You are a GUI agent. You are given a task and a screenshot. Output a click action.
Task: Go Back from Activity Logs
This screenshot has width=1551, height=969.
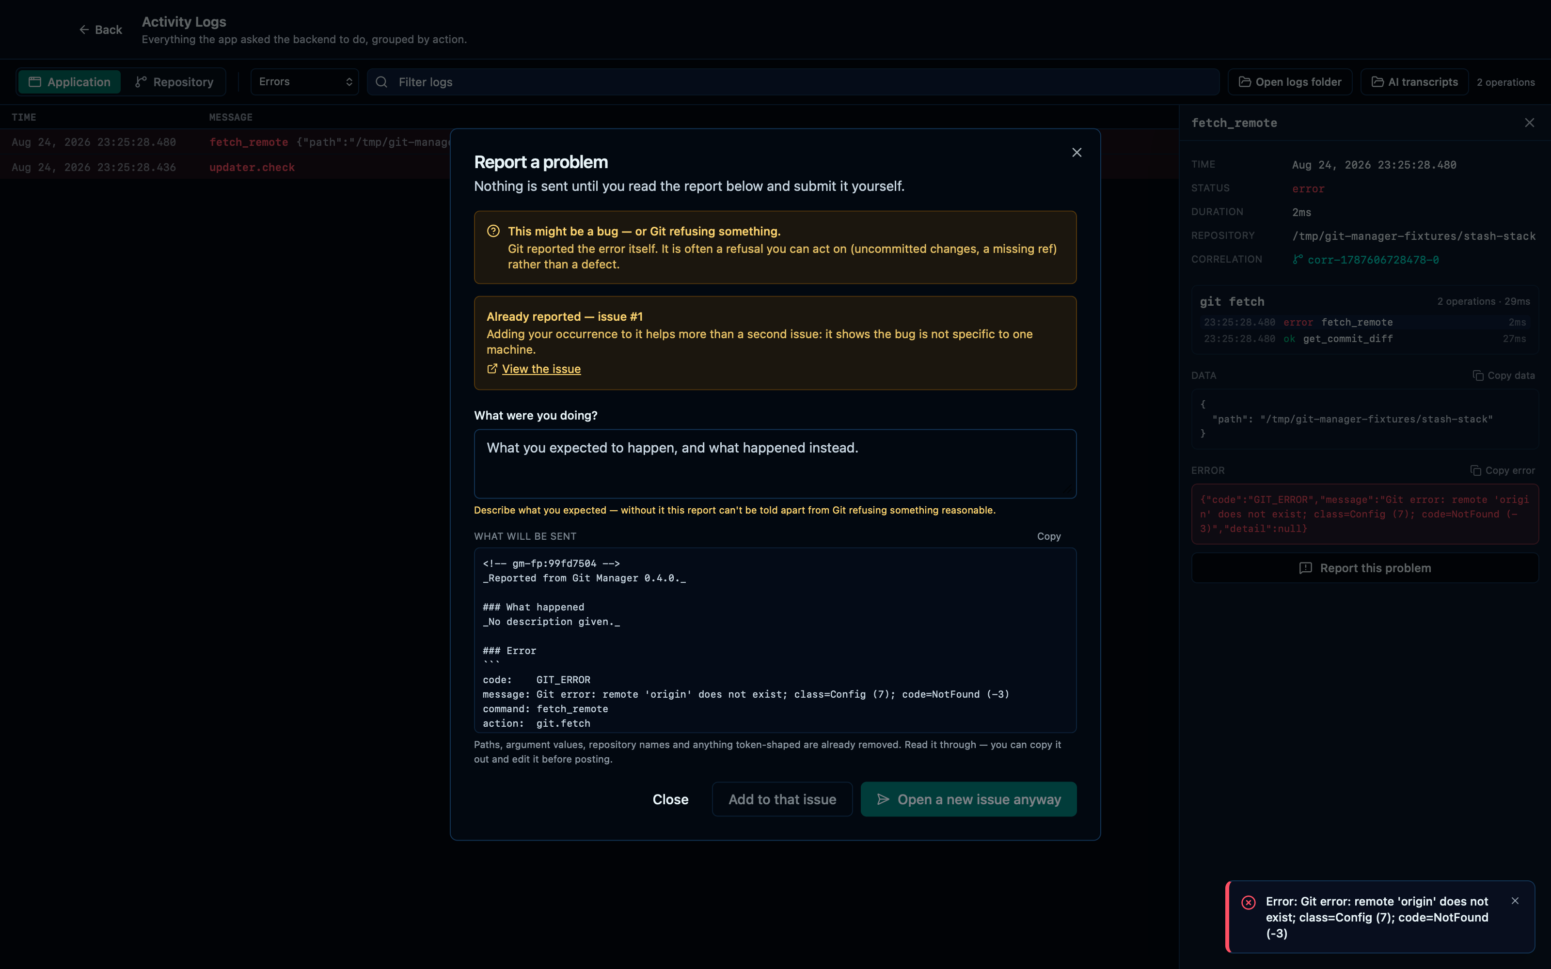(x=101, y=30)
